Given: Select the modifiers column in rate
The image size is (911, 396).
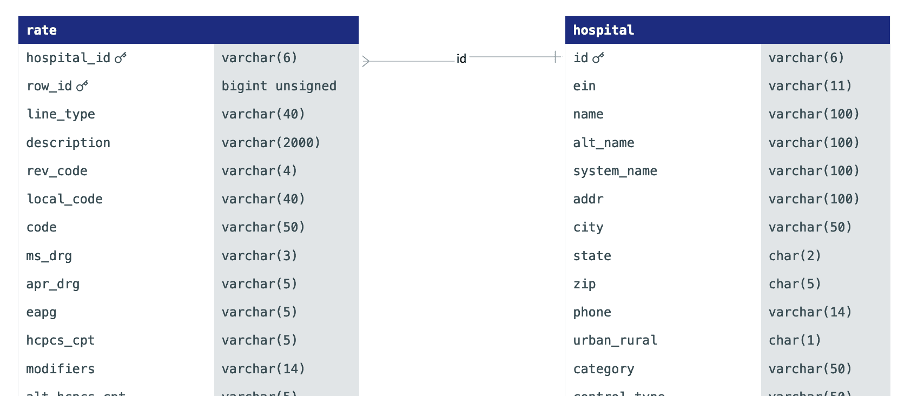Looking at the screenshot, I should (188, 368).
